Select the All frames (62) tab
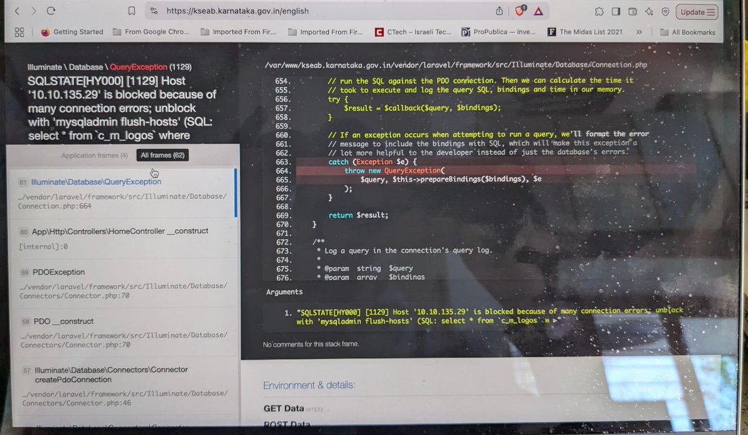The width and height of the screenshot is (748, 435). 163,155
